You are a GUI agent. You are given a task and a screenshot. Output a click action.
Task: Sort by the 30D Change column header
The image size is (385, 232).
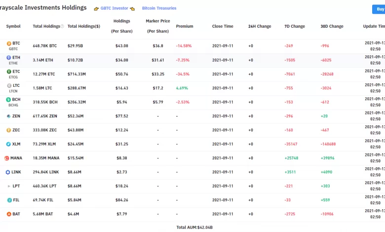[332, 26]
